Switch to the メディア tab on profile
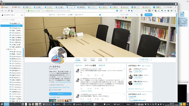This screenshot has width=189, height=106. (x=102, y=65)
